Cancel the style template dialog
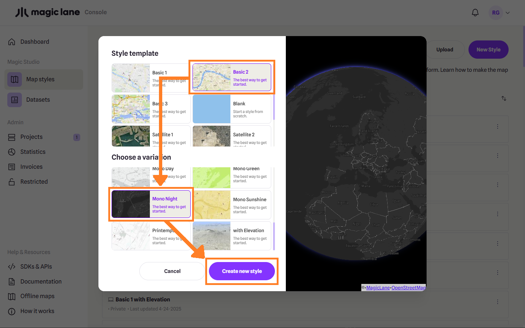Viewport: 525px width, 328px height. (172, 271)
